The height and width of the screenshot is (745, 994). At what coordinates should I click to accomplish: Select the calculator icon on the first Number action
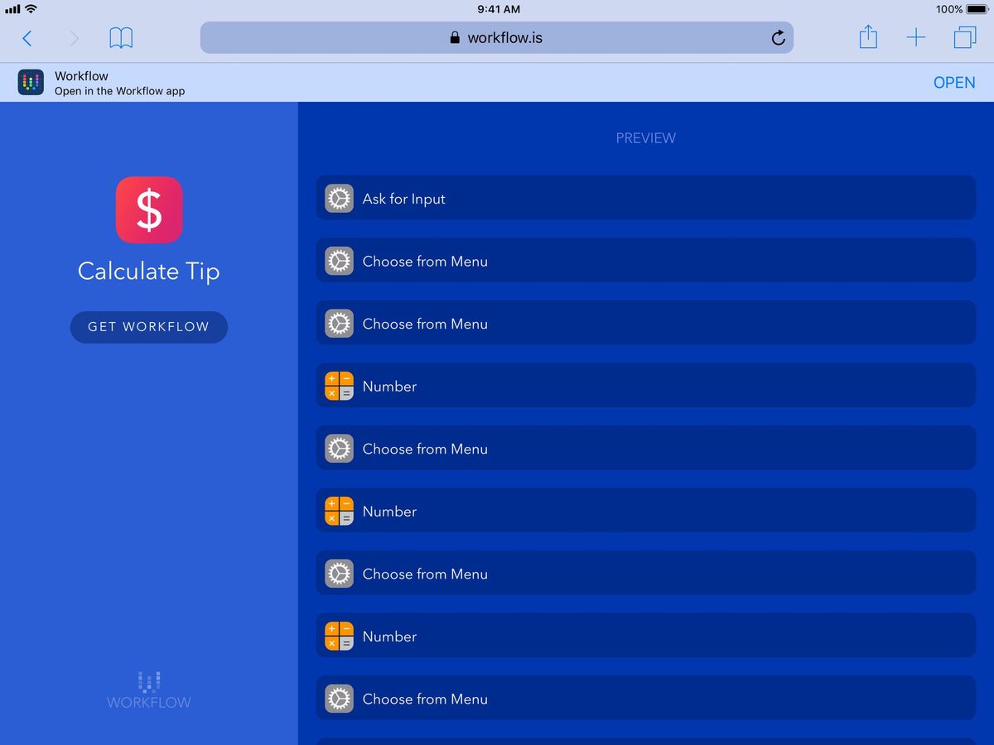tap(339, 386)
